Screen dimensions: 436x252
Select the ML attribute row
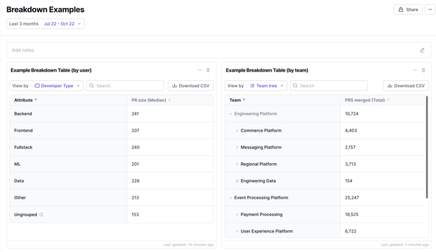(x=111, y=164)
